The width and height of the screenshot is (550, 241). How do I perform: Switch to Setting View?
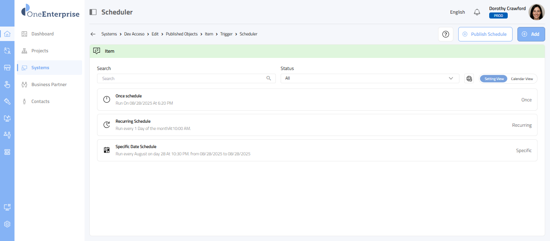[x=494, y=79]
